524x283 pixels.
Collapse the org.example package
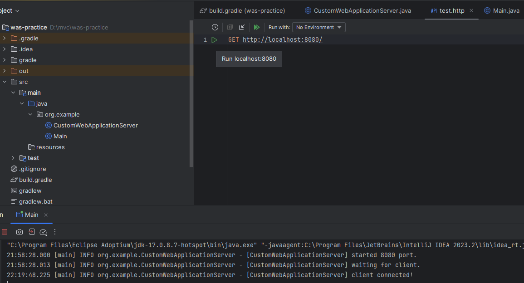(x=30, y=114)
